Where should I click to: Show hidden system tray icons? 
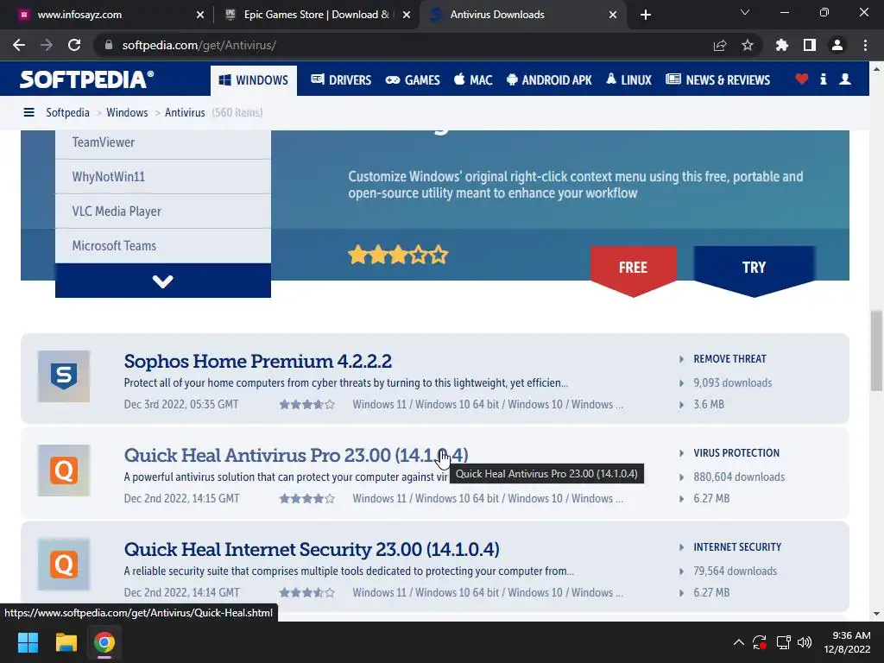[x=739, y=642]
